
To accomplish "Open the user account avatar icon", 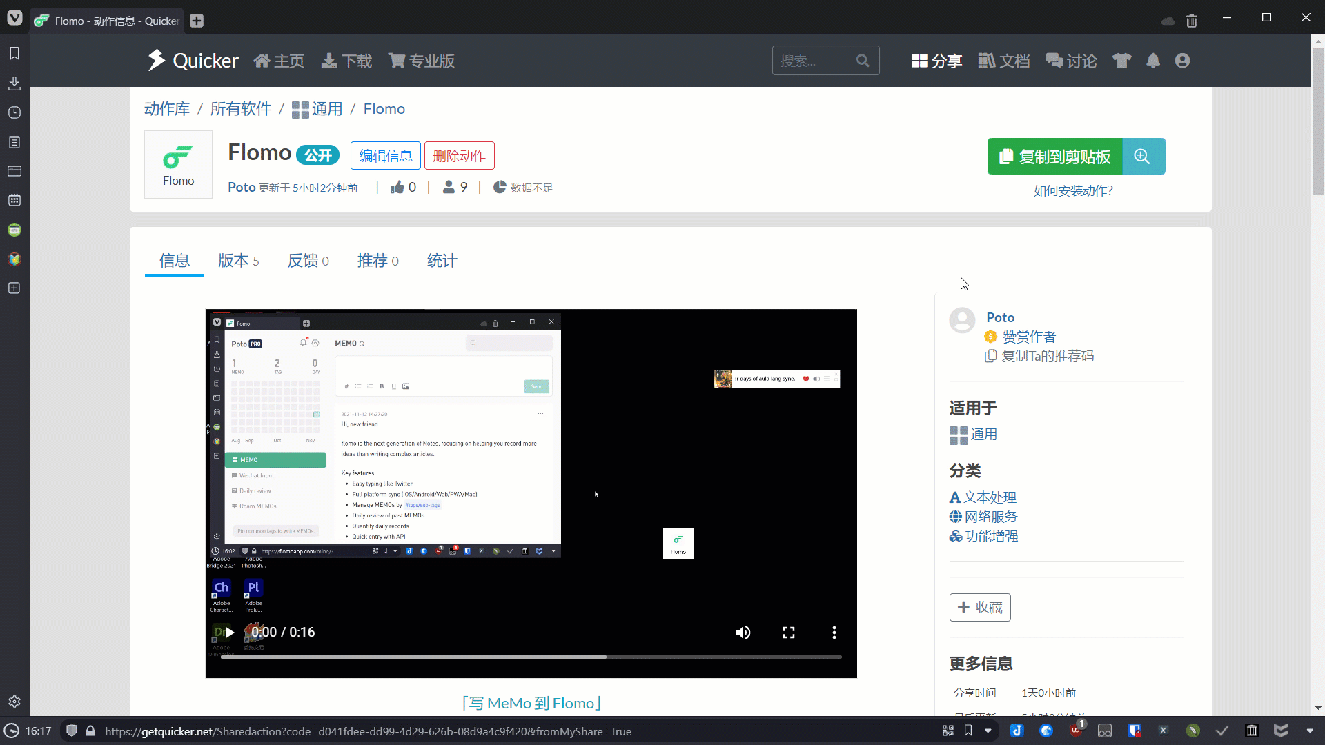I will point(1182,61).
